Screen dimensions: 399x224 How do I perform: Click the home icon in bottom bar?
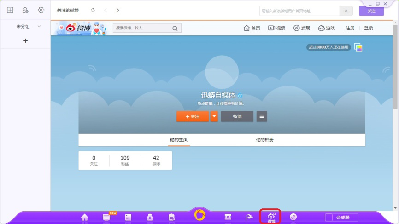point(84,217)
